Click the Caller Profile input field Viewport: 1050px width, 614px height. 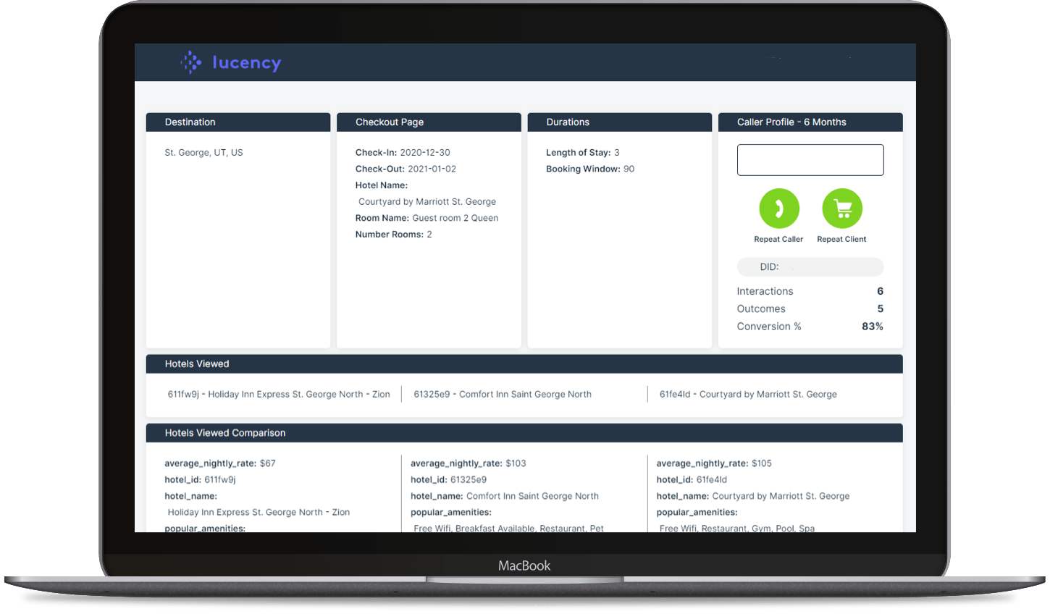(810, 159)
